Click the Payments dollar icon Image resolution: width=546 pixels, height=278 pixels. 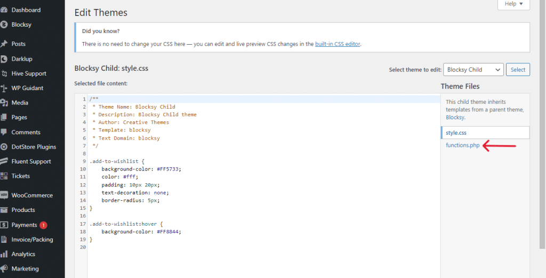tap(4, 225)
